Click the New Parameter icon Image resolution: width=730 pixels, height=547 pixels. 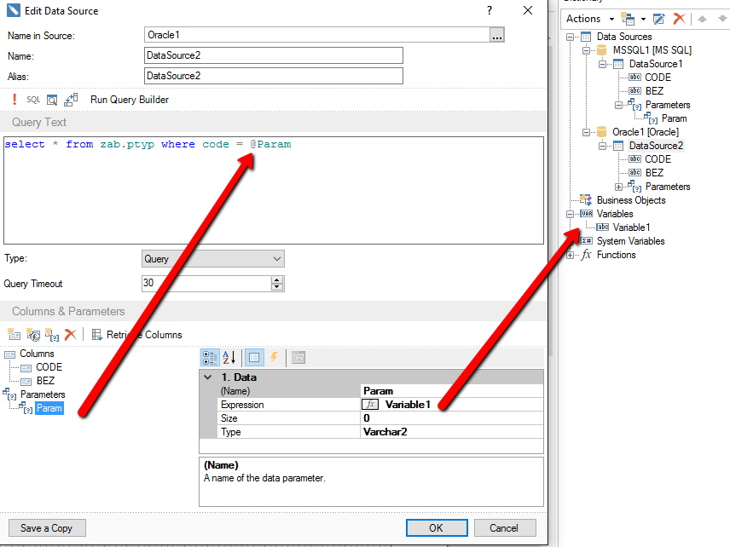click(52, 334)
